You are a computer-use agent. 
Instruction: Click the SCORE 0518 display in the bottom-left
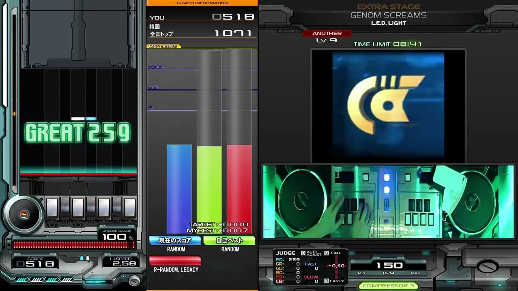pos(36,262)
